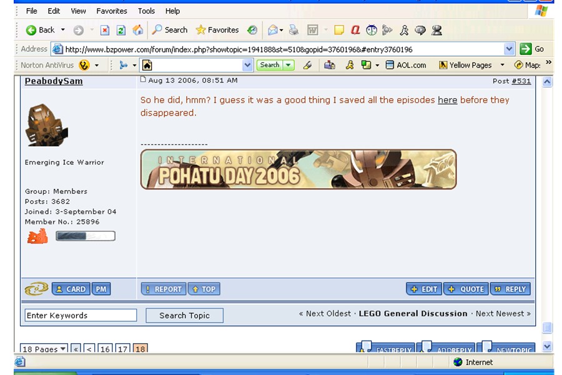Click the AIM running man icon in top toolbar
The height and width of the screenshot is (375, 562).
404,30
